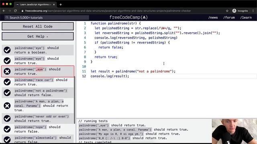This screenshot has height=144, width=257.
Task: Click test text palindrome("nope") should return false
Action: tap(37, 129)
